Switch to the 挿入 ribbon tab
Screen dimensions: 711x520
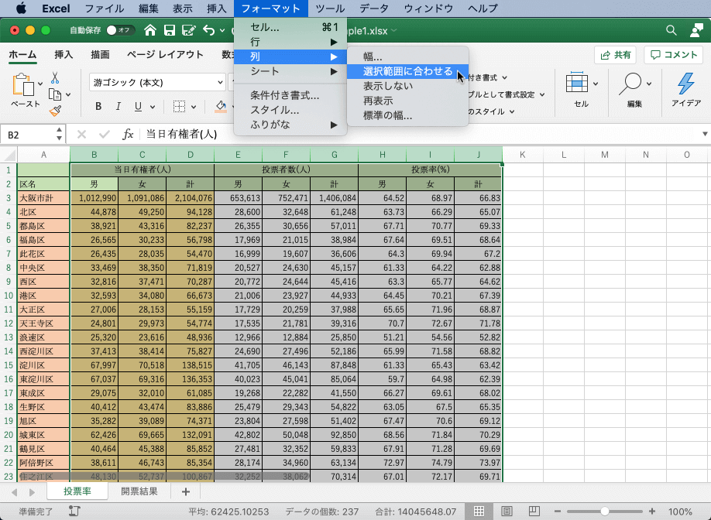pyautogui.click(x=64, y=55)
